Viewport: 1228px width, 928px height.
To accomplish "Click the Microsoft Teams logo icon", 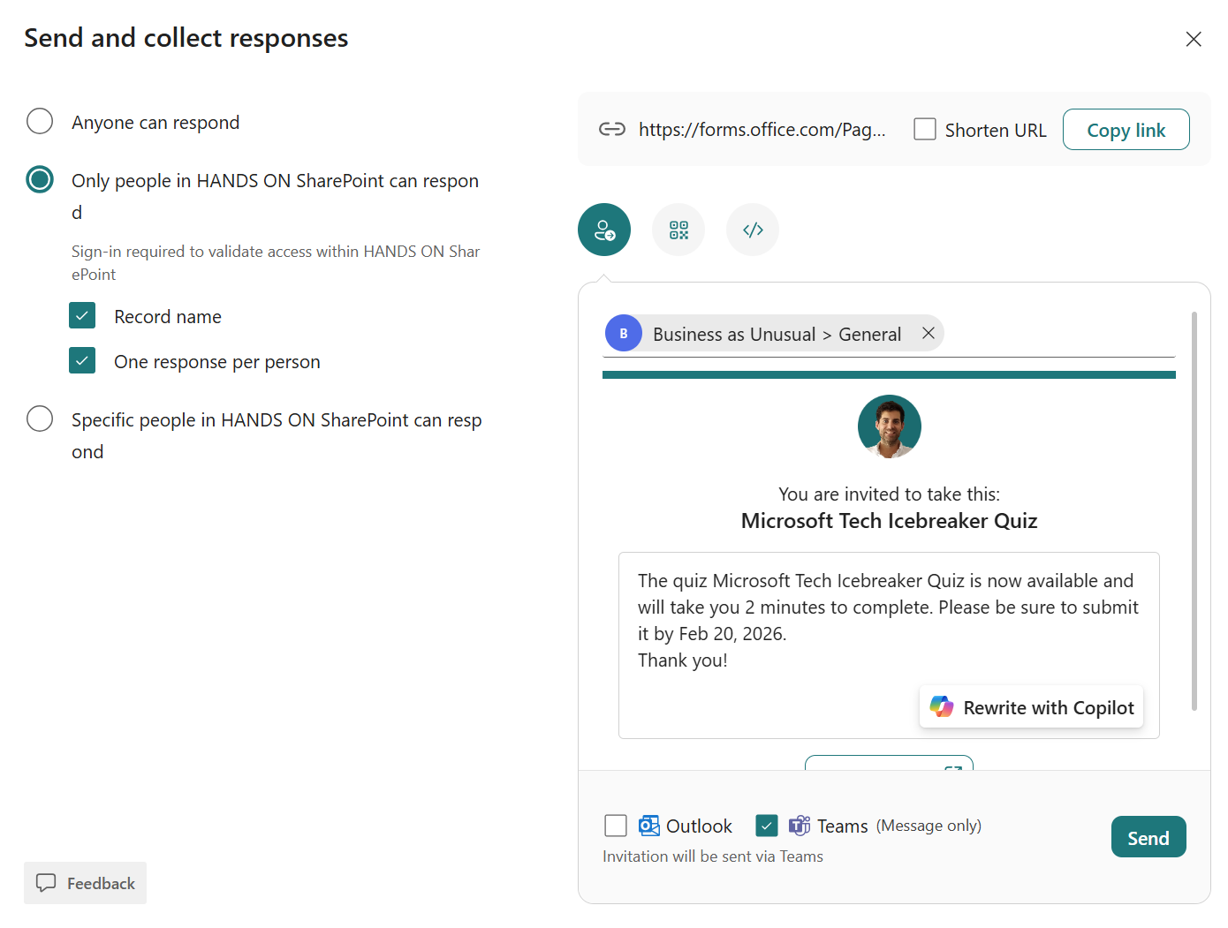I will 800,825.
